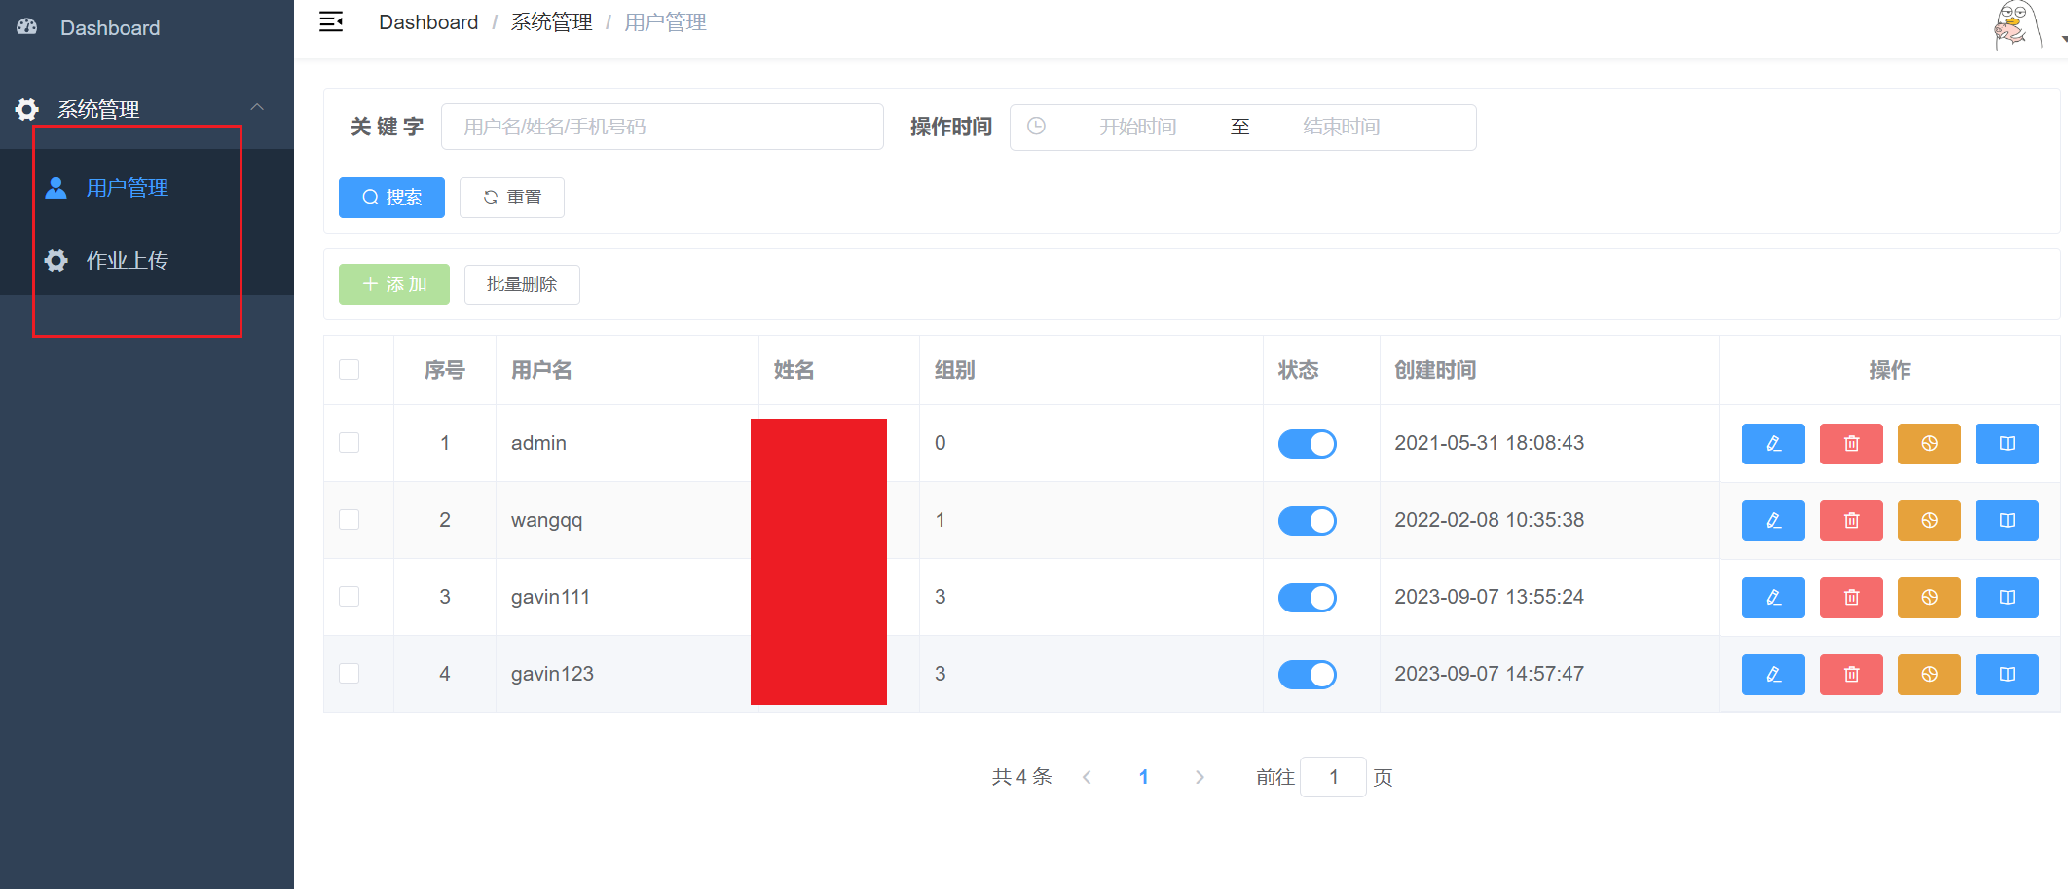2068x889 pixels.
Task: Click the 关键字 keyword search input field
Action: pyautogui.click(x=662, y=127)
